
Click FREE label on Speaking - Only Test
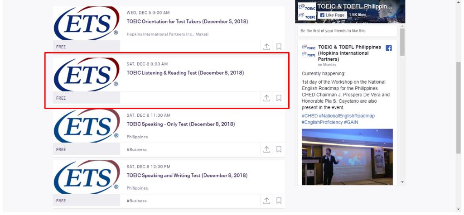point(61,150)
